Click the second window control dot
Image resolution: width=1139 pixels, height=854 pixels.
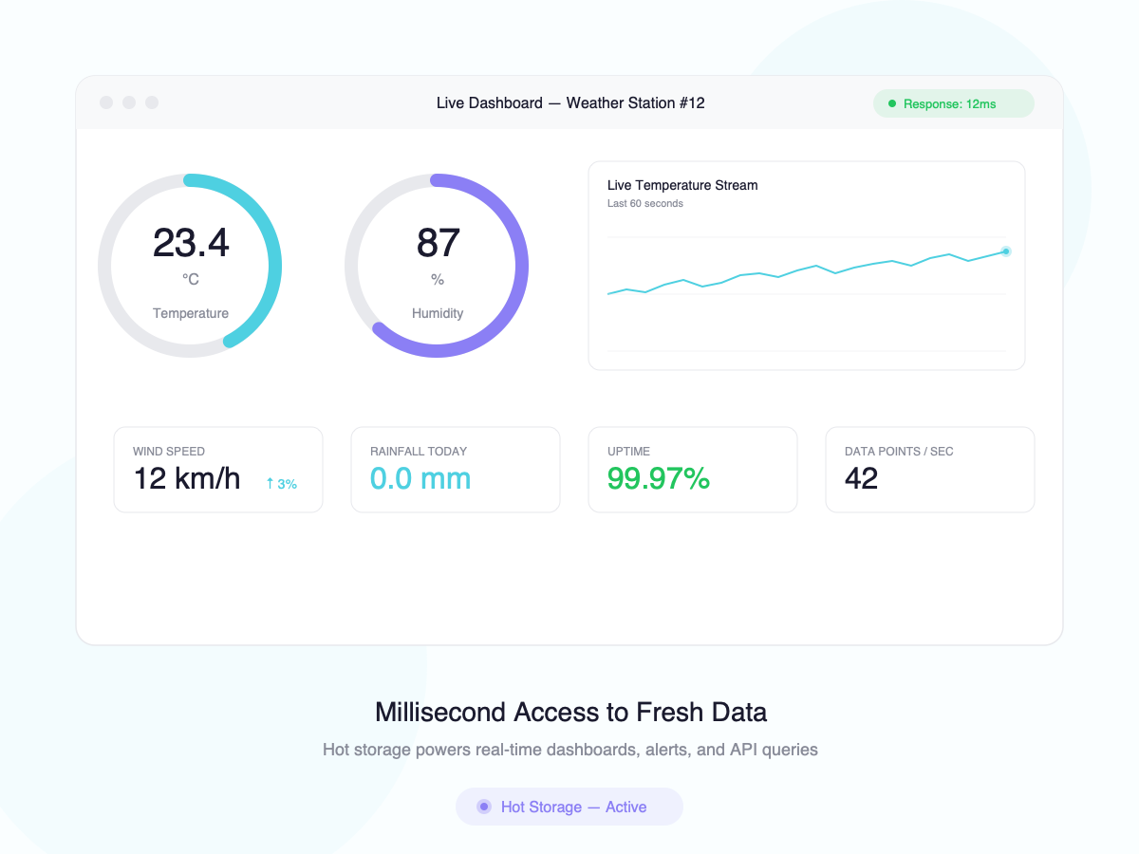(x=129, y=102)
